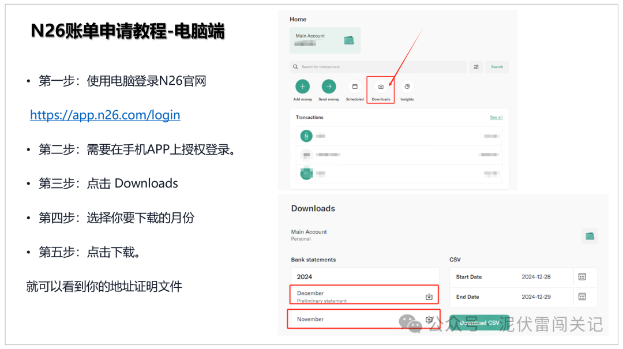Viewport: 623px width, 349px height.
Task: Click the Downloads page heading
Action: [313, 208]
